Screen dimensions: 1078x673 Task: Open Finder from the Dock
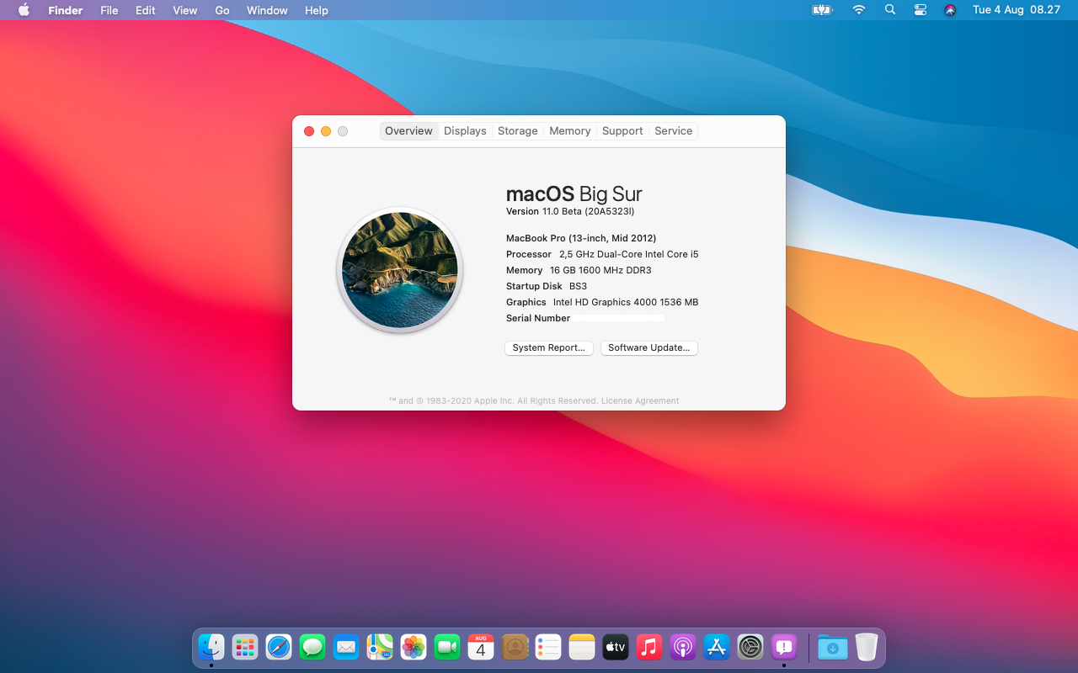click(x=211, y=647)
